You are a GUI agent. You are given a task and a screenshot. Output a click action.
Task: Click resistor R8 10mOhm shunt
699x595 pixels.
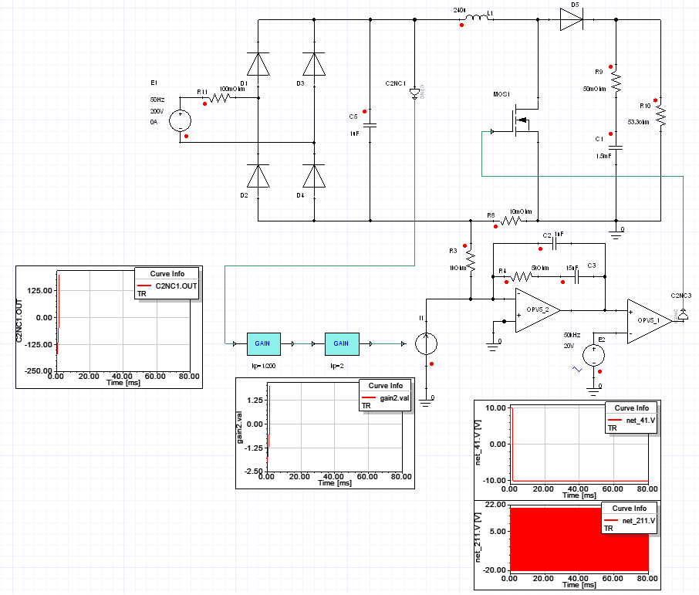tap(511, 221)
